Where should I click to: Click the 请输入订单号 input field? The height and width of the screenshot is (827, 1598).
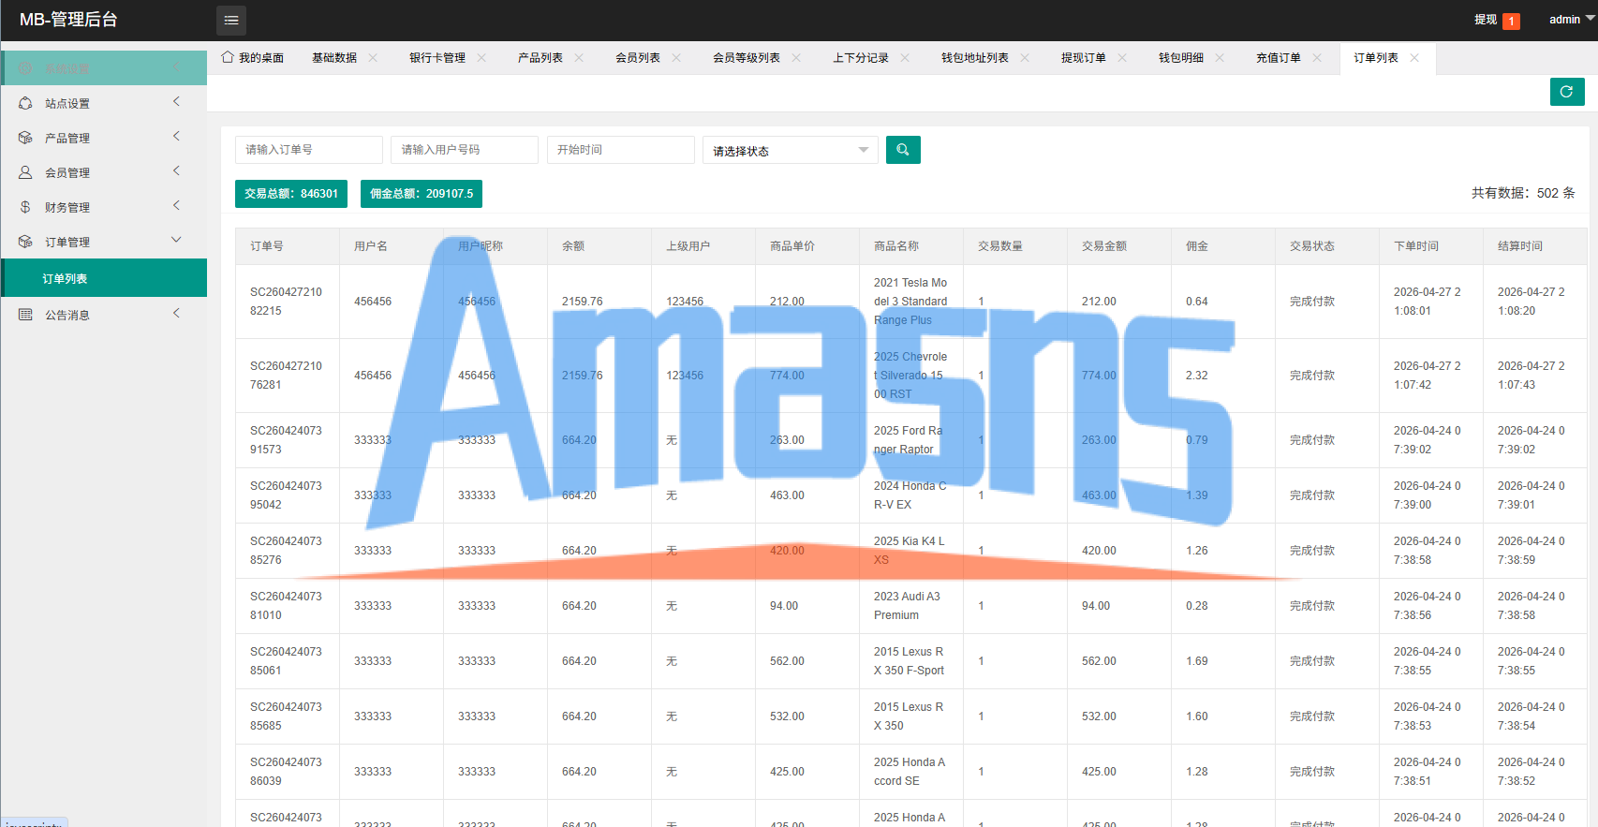point(309,150)
